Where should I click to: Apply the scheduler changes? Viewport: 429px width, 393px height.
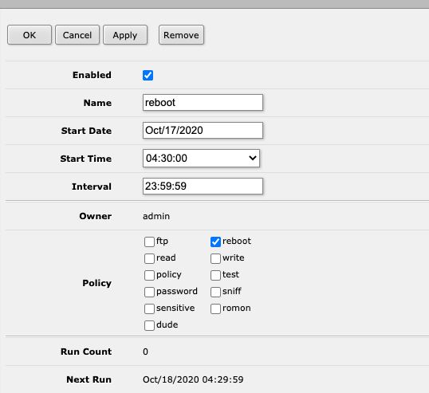[125, 35]
